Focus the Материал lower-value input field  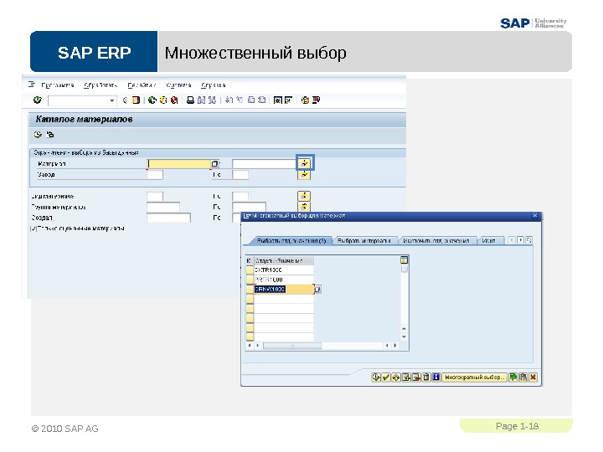pyautogui.click(x=179, y=164)
